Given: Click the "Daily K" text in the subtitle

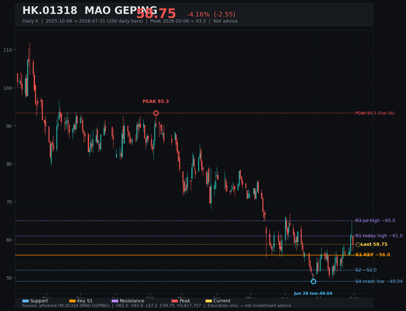Looking at the screenshot, I should pyautogui.click(x=30, y=21).
